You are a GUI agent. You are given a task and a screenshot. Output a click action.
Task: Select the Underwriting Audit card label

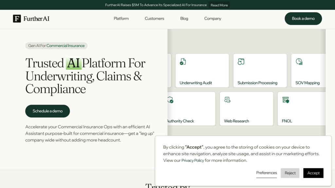196,83
